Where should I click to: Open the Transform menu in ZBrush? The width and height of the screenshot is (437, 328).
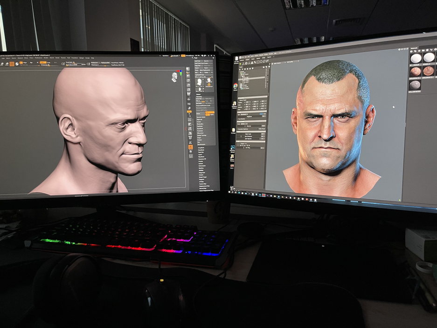75,58
